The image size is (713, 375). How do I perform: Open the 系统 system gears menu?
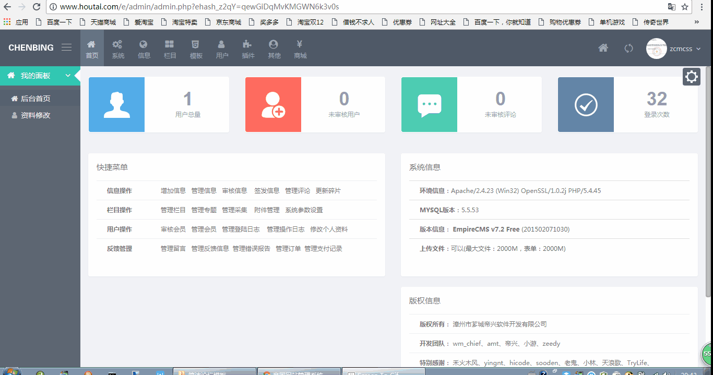point(118,49)
